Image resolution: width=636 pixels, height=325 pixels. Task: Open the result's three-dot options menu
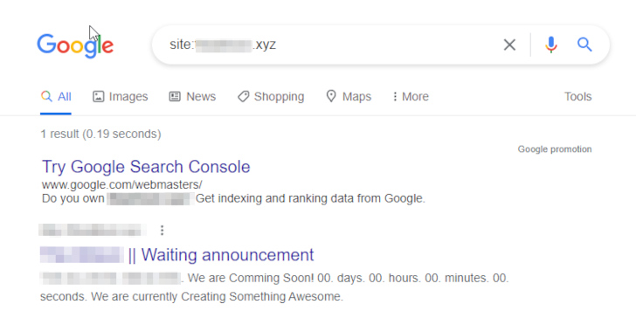pyautogui.click(x=162, y=230)
